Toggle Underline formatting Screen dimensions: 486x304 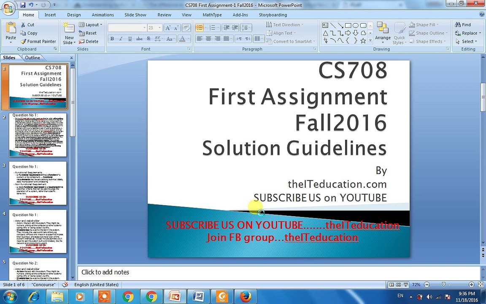(130, 39)
